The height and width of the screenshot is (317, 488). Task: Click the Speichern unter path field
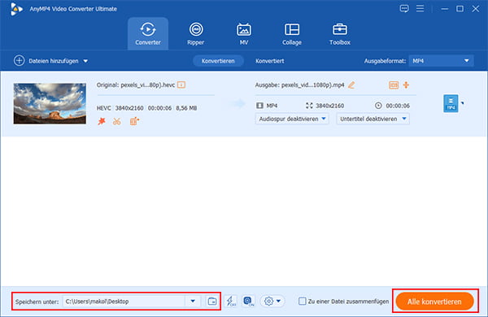(x=124, y=301)
